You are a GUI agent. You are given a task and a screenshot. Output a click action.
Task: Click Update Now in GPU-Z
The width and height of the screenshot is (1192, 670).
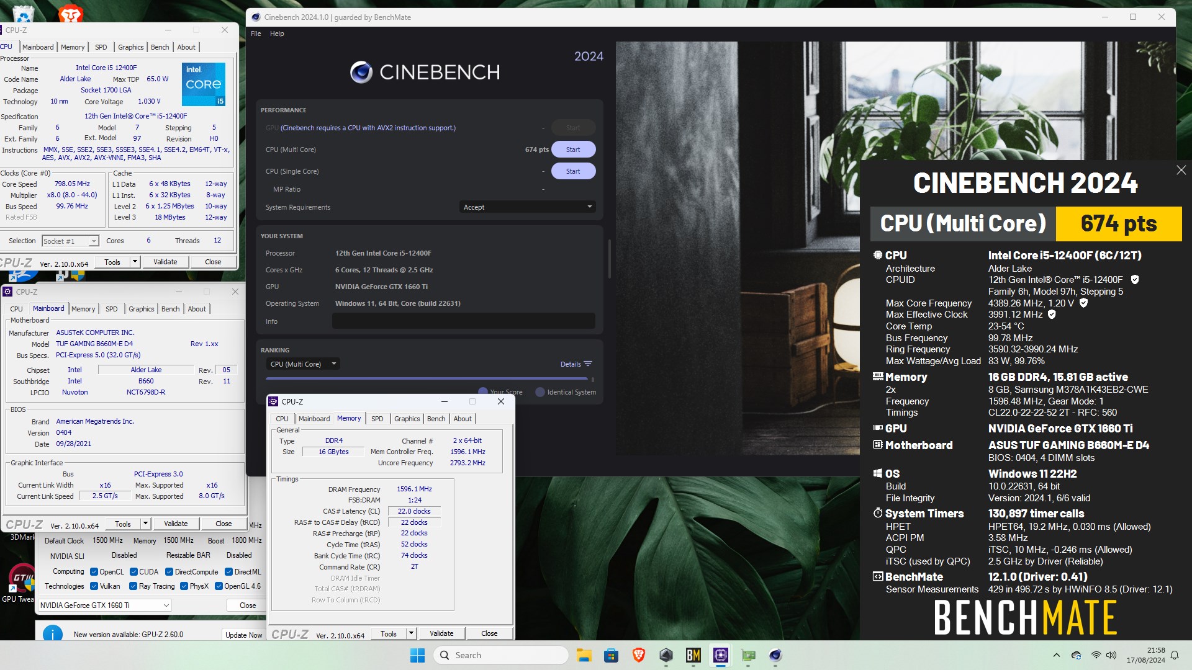point(243,635)
